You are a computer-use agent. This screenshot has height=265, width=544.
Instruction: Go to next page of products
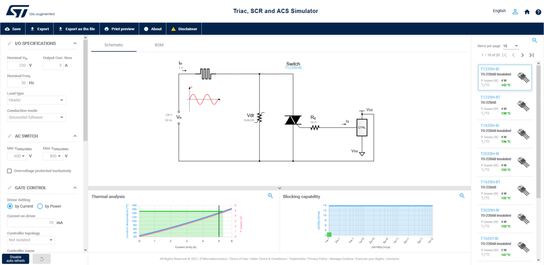pyautogui.click(x=523, y=55)
